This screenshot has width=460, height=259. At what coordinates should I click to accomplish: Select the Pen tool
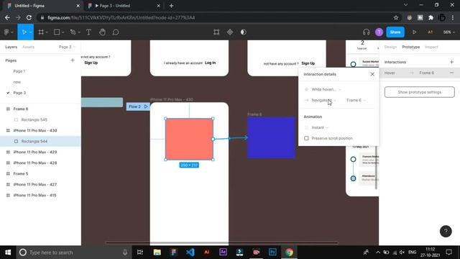pyautogui.click(x=73, y=32)
